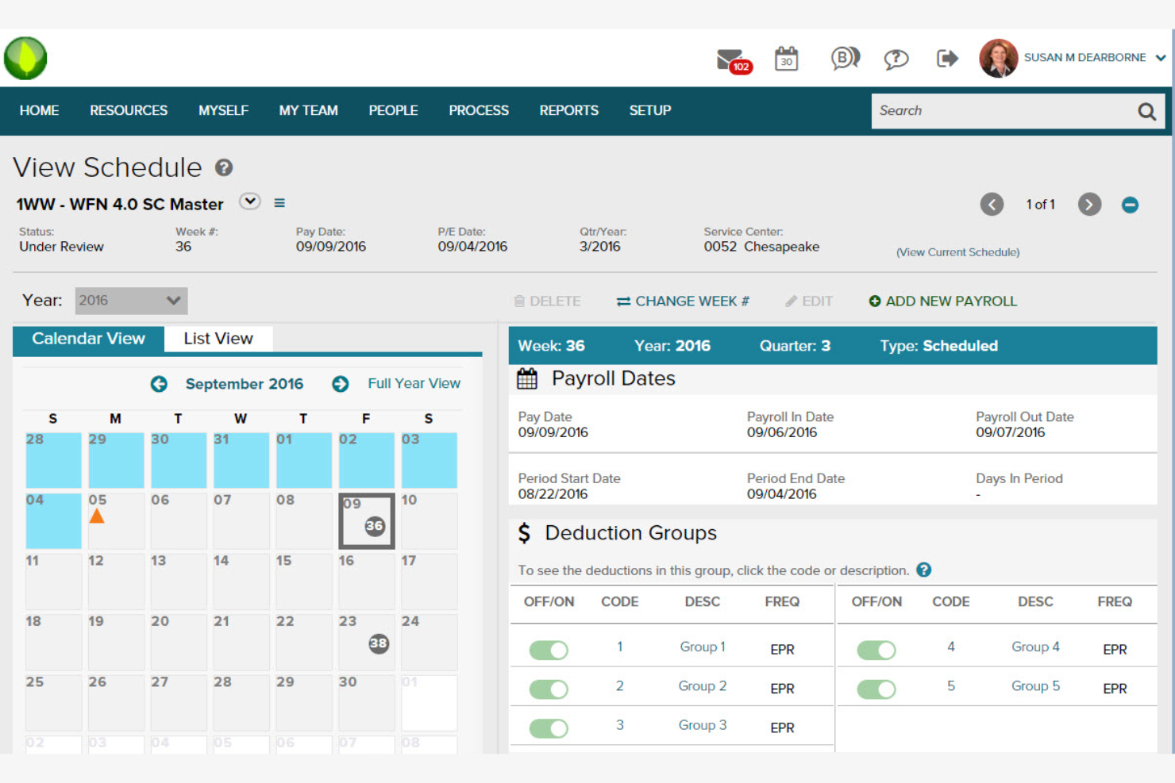Viewport: 1175px width, 783px height.
Task: Open the B chat bubble icon
Action: tap(843, 58)
